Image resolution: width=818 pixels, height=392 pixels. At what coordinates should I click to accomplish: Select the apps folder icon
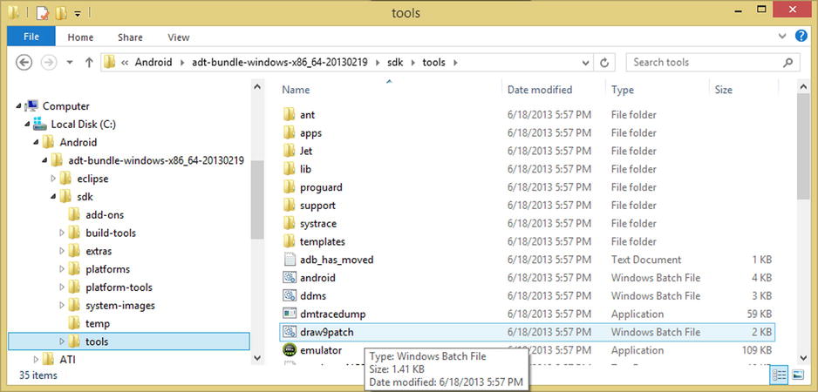[289, 133]
